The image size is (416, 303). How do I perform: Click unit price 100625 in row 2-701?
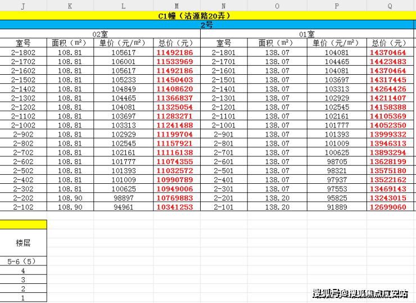point(337,152)
